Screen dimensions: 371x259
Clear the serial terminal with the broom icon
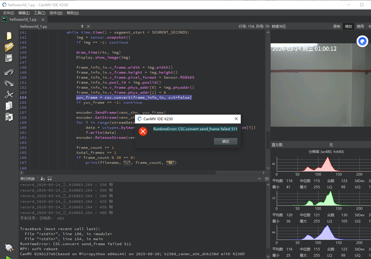43,179
